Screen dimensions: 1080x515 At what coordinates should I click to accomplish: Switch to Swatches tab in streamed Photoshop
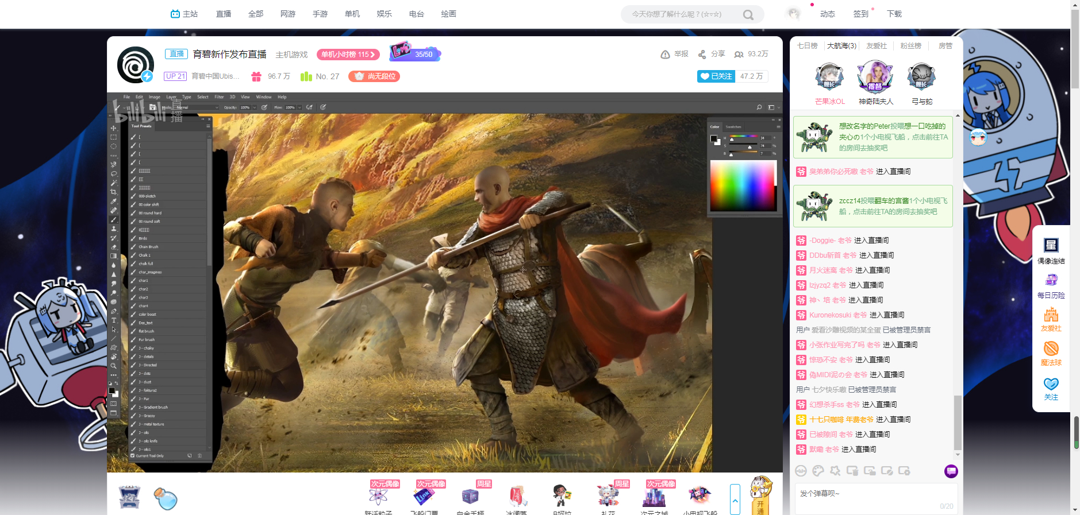click(733, 127)
